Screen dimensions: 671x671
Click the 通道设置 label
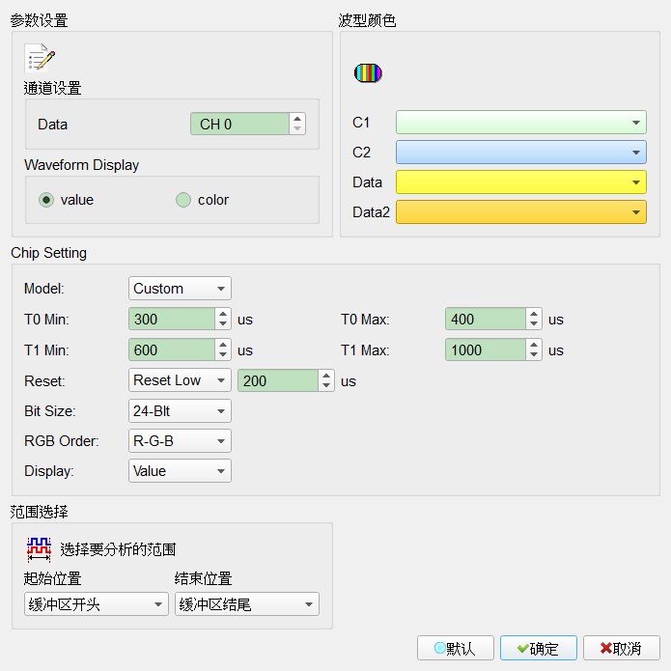point(53,88)
